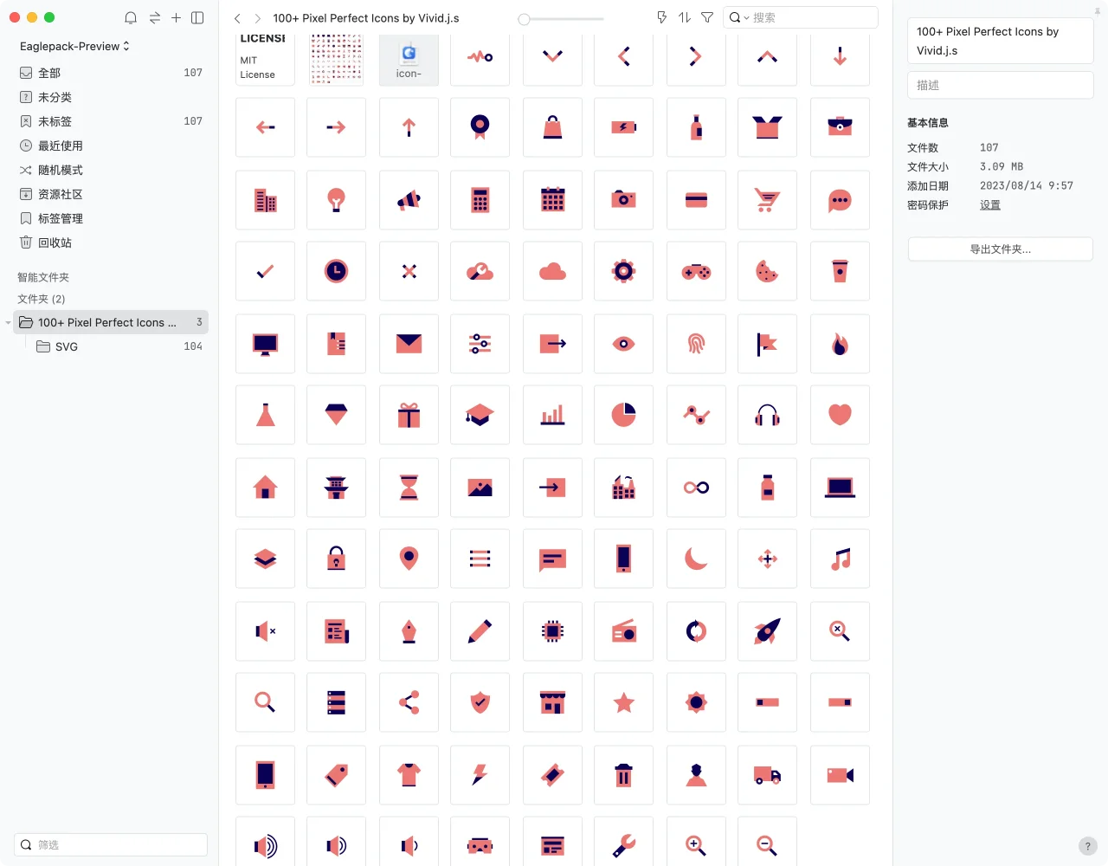Click the switch library arrows icon
1108x866 pixels.
coord(154,18)
